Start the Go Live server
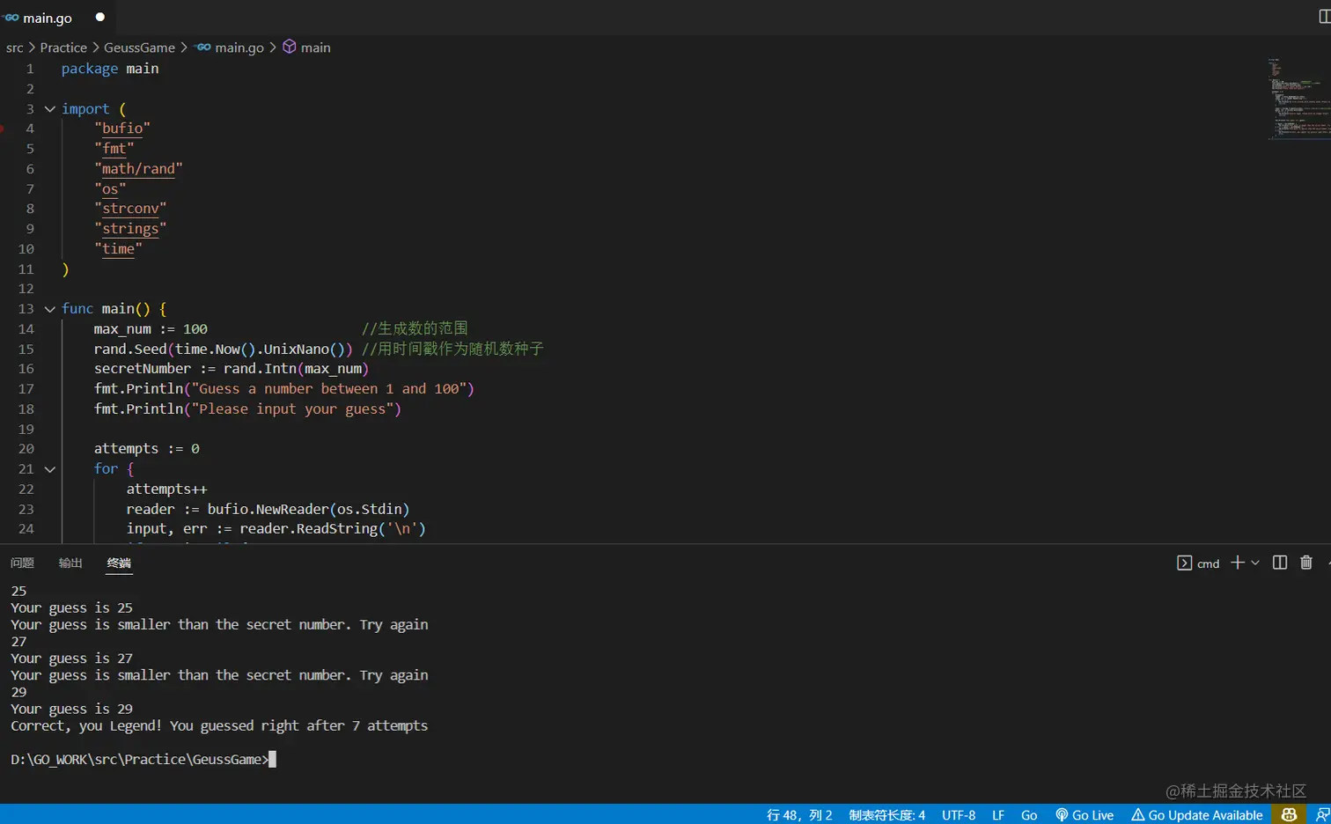Screen dimensions: 1331x824 tap(1085, 815)
